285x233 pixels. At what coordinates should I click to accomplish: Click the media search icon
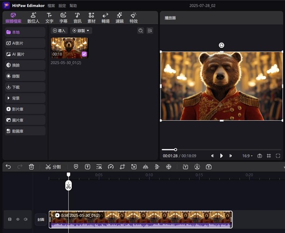141,31
